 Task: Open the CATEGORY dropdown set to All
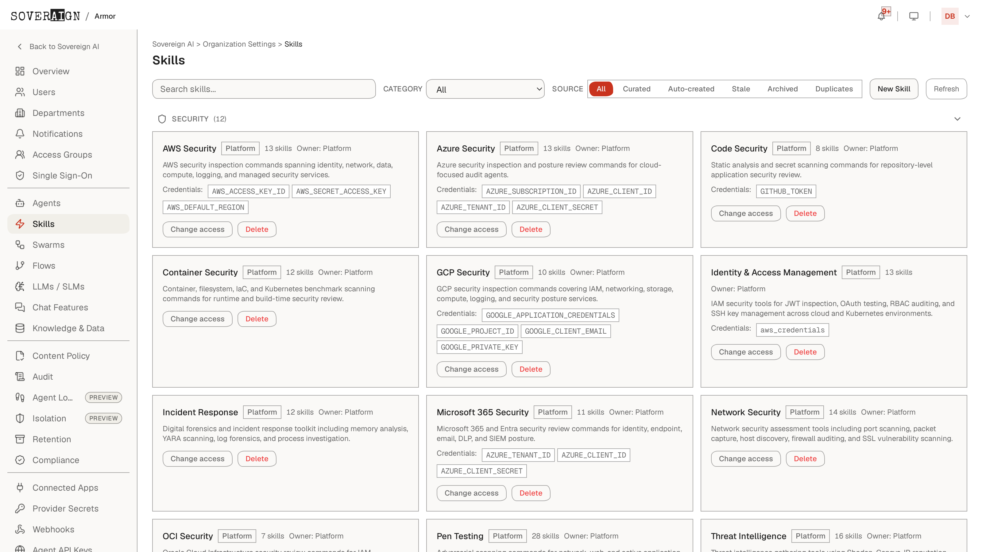coord(485,89)
